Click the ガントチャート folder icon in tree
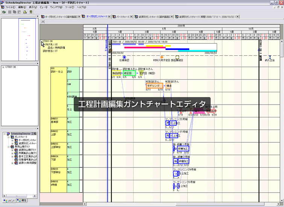This screenshot has height=207, width=284. tap(12, 137)
